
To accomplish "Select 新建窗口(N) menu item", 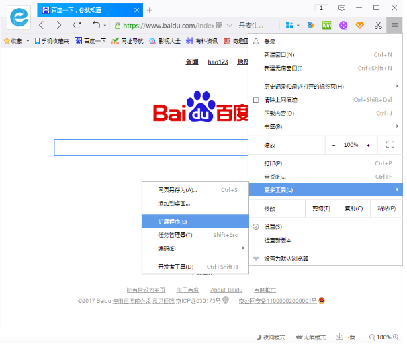I will pyautogui.click(x=325, y=55).
